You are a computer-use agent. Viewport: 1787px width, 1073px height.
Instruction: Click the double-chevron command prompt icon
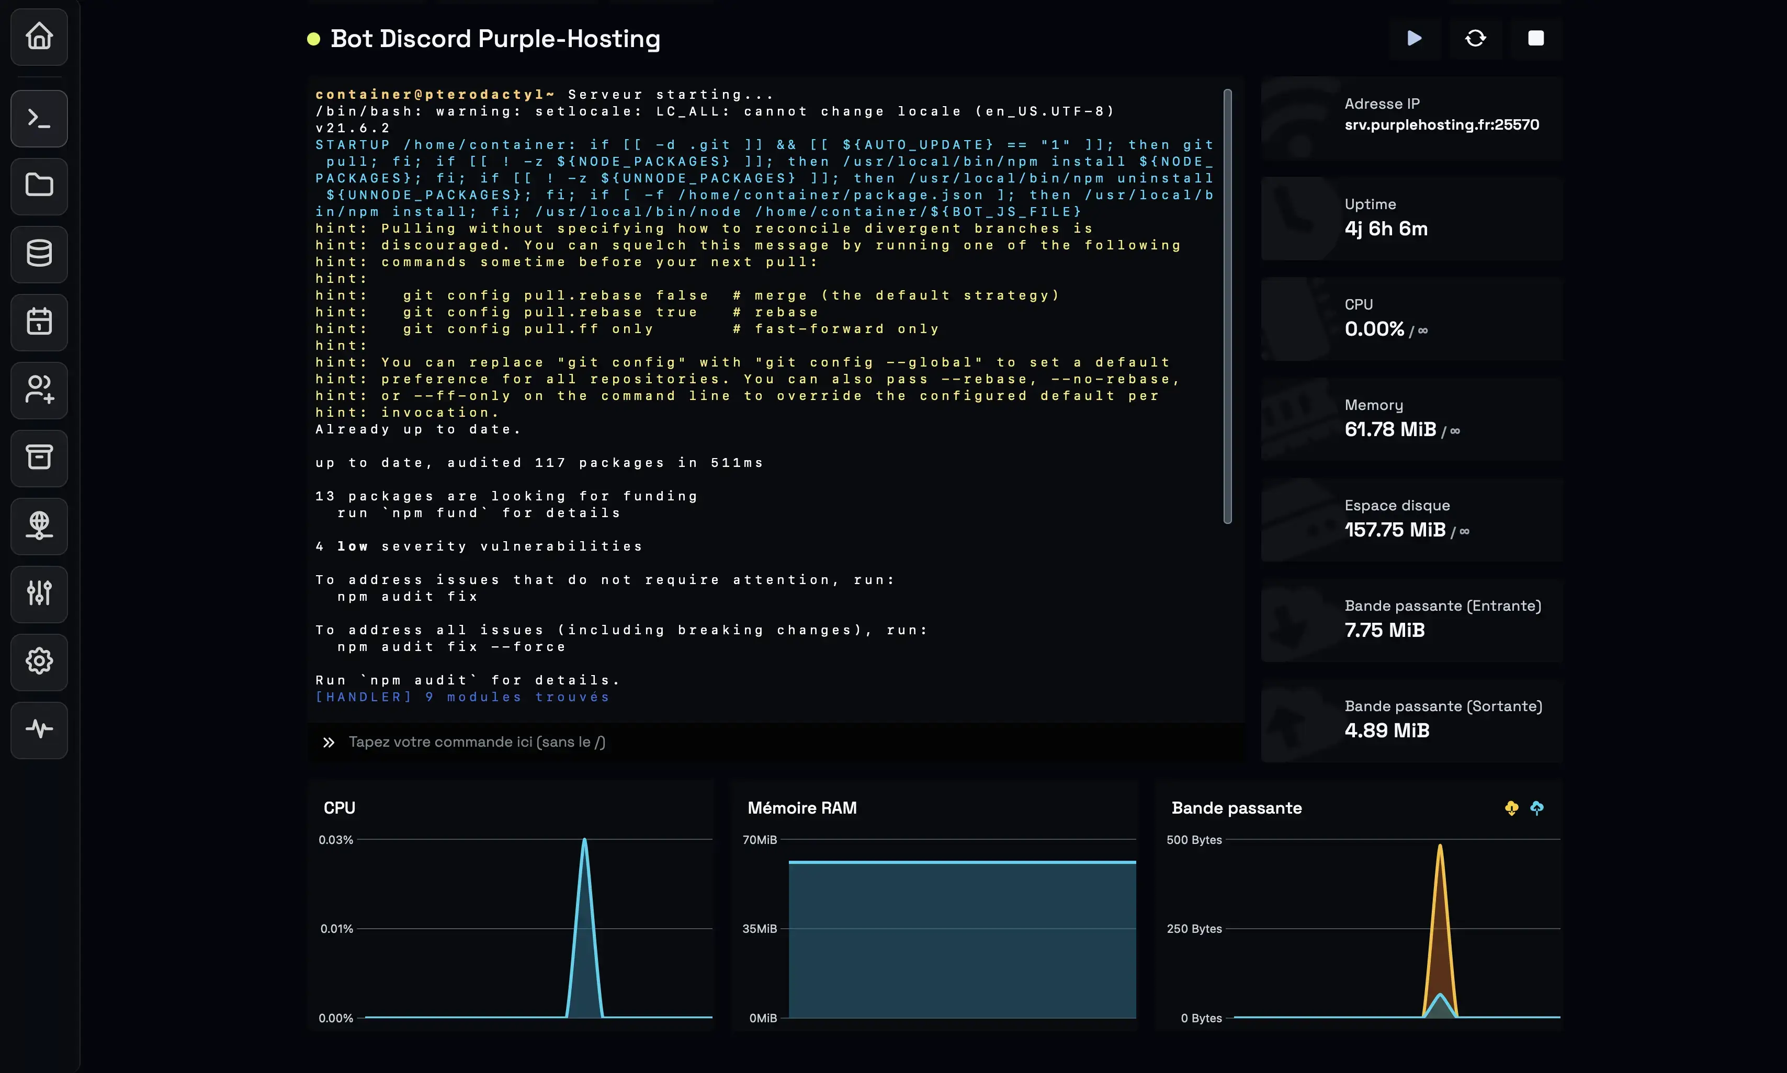pos(329,743)
